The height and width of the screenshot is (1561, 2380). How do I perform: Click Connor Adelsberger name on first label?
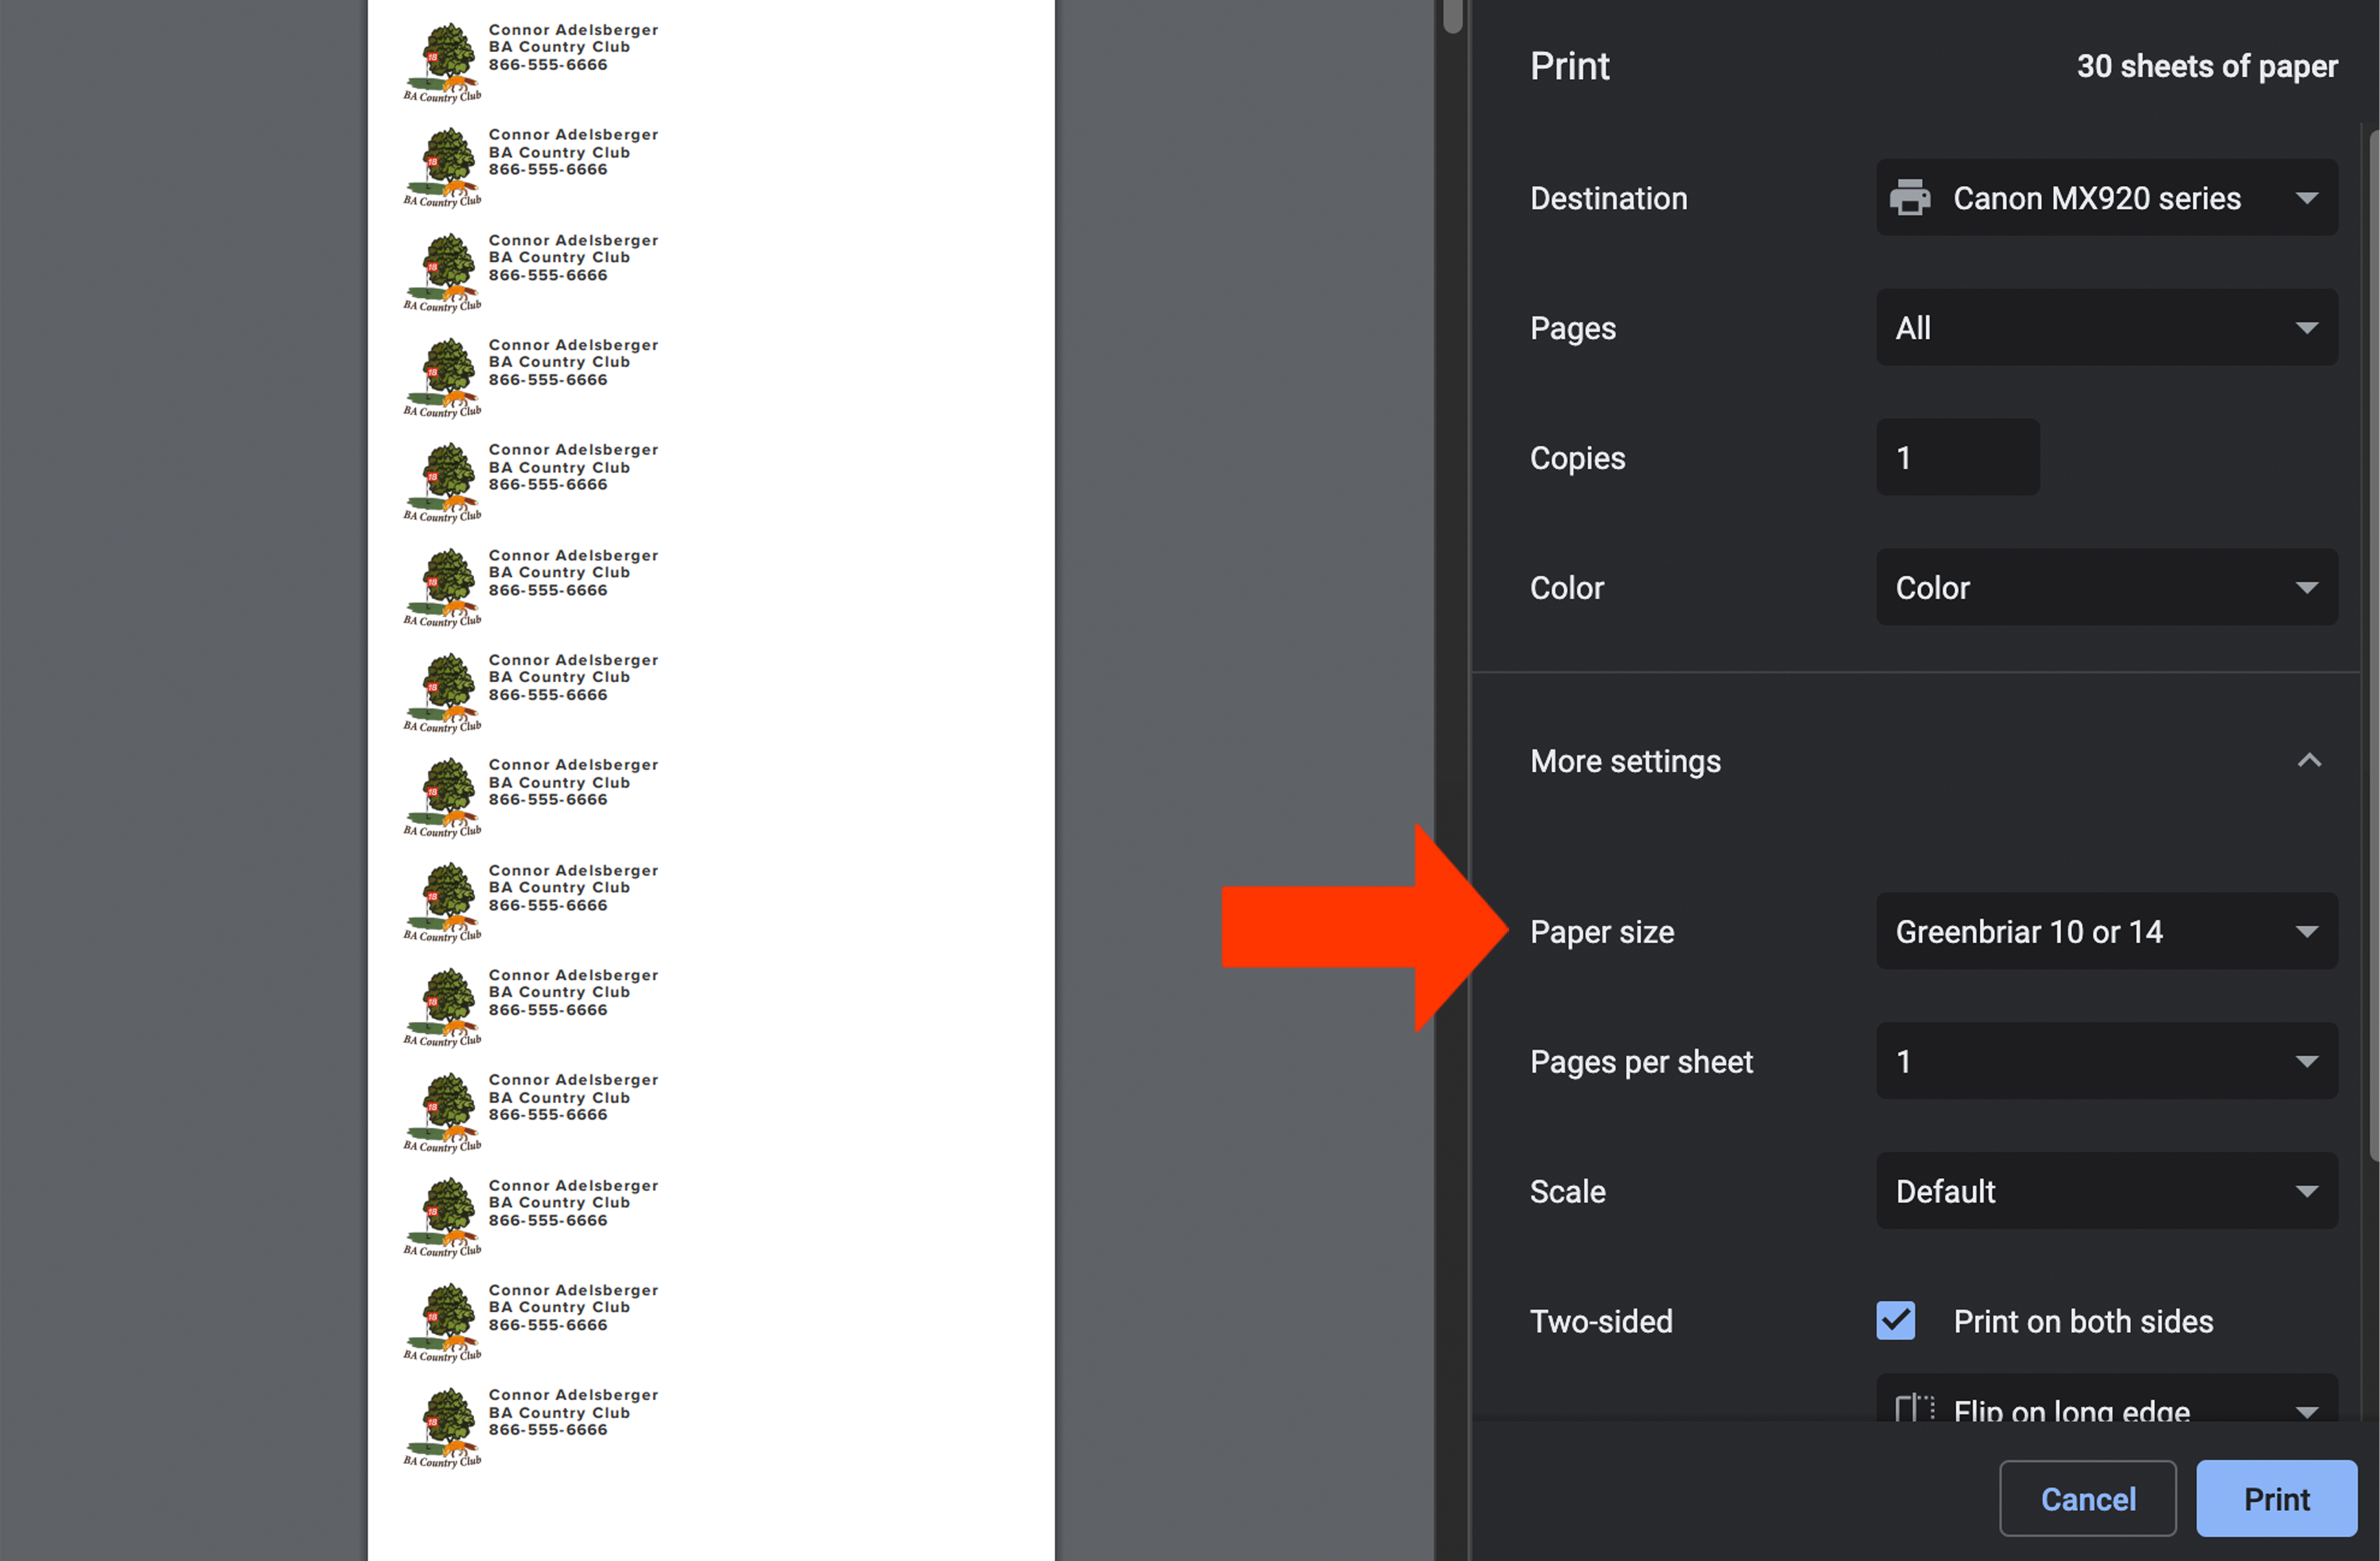click(573, 30)
